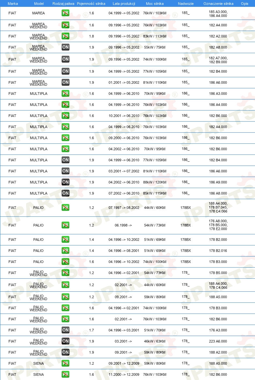The width and height of the screenshot is (255, 380).
Task: Click diesel ON icon in 55kW / 75KM row
Action: pyautogui.click(x=66, y=47)
